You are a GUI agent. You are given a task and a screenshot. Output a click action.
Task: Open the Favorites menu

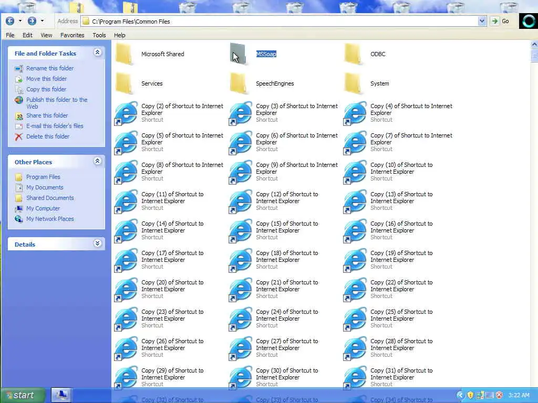(x=72, y=35)
